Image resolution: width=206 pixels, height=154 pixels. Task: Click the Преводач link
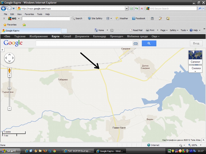(116, 36)
